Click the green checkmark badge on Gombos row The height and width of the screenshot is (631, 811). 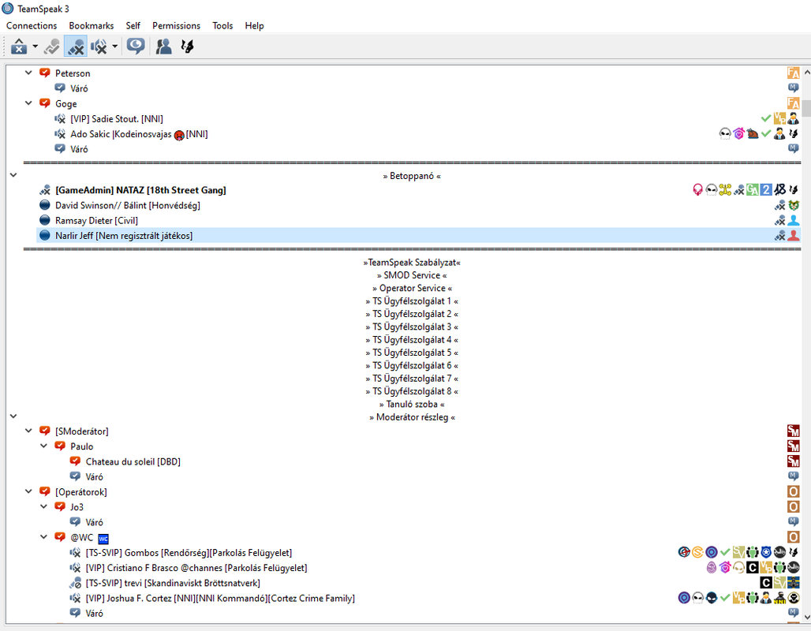click(725, 552)
